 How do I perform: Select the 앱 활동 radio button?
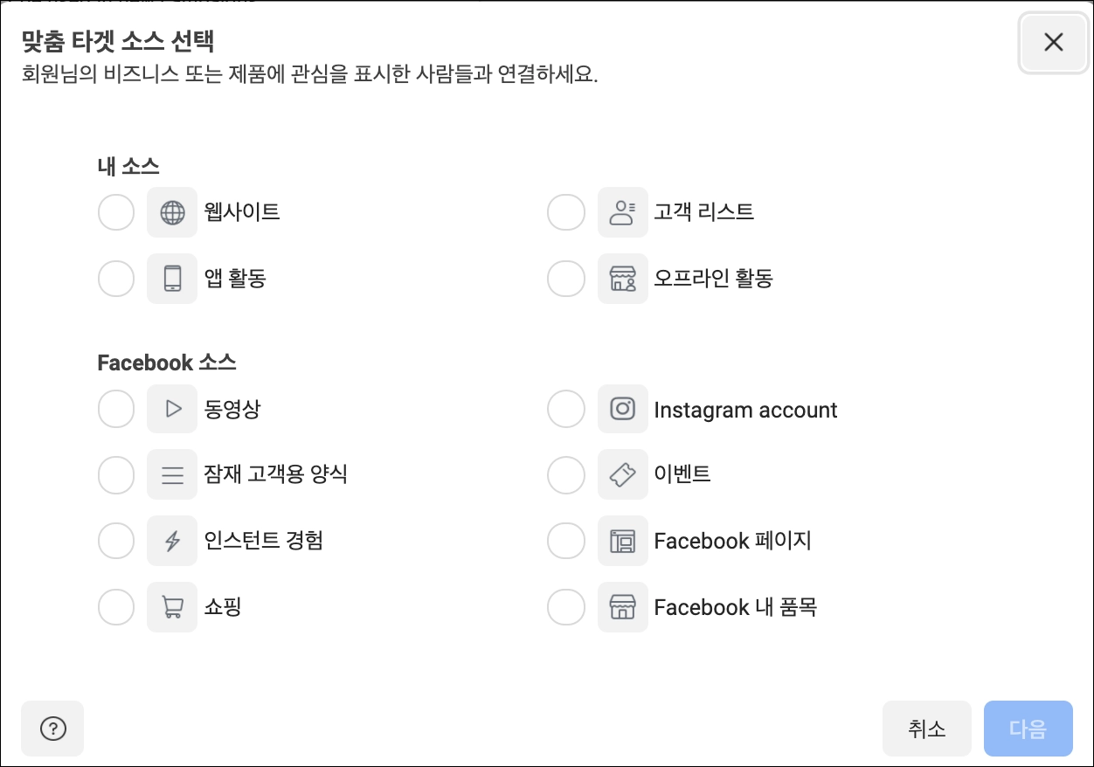[116, 279]
